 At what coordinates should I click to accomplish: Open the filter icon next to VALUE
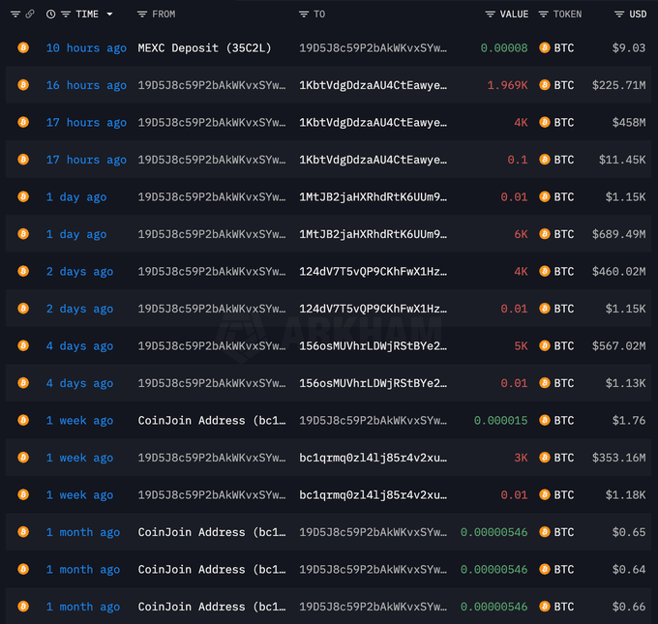(491, 15)
